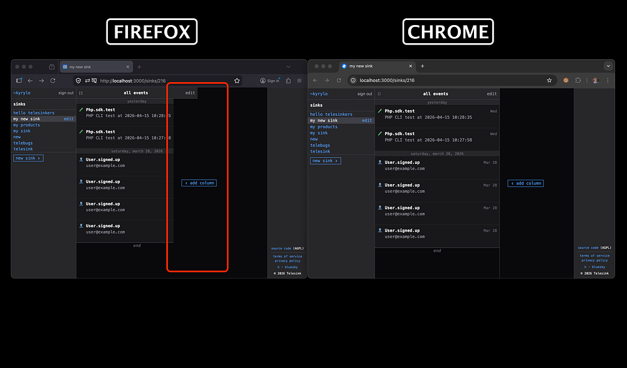627x368 pixels.
Task: Focus the Firefox address bar URL
Action: (133, 81)
